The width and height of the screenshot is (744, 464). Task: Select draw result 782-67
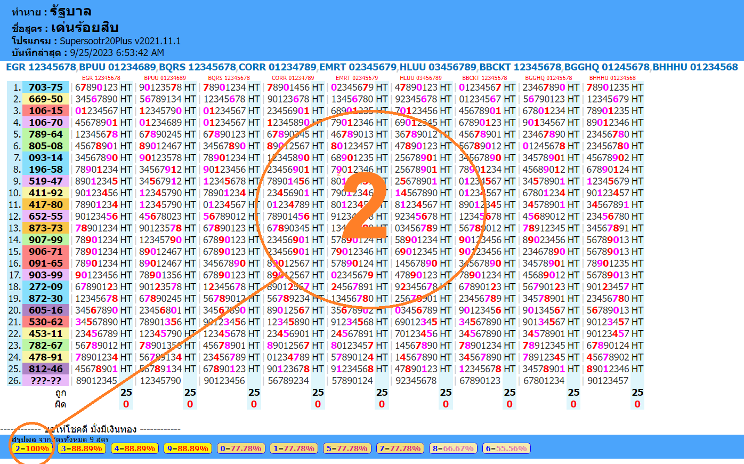click(46, 346)
